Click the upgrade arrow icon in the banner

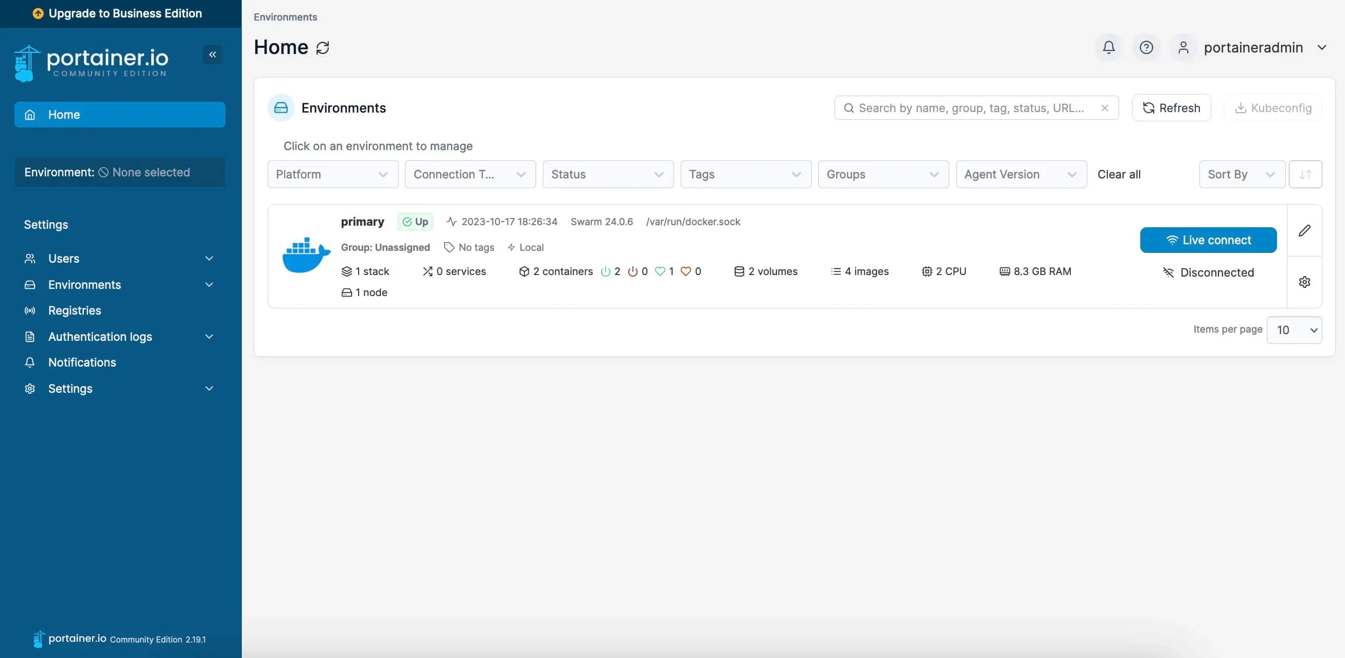pyautogui.click(x=38, y=13)
